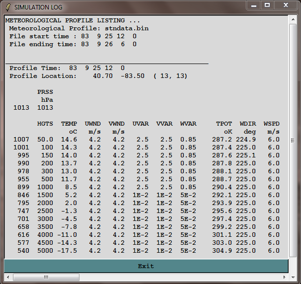Close the Simulation Log window
Image resolution: width=301 pixels, height=284 pixels.
286,5
